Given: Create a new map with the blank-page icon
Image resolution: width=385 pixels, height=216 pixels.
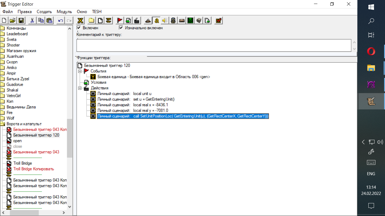Looking at the screenshot, I should pyautogui.click(x=4, y=21).
